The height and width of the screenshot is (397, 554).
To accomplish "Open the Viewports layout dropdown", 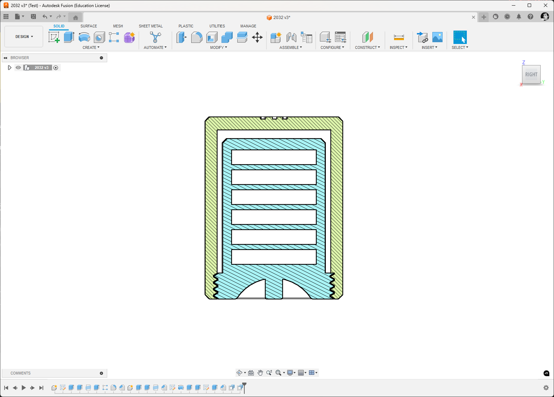I will (313, 373).
